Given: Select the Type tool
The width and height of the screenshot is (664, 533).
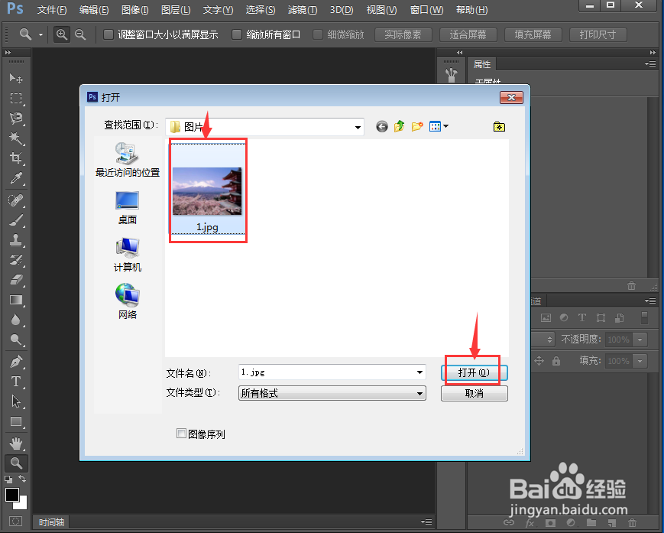Looking at the screenshot, I should (16, 382).
